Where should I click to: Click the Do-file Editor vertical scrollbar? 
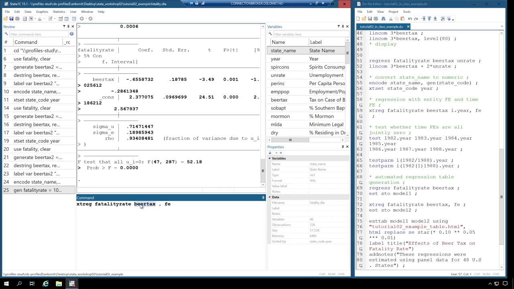click(x=501, y=197)
